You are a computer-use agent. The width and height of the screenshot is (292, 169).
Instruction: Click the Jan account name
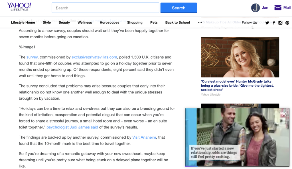point(265,8)
